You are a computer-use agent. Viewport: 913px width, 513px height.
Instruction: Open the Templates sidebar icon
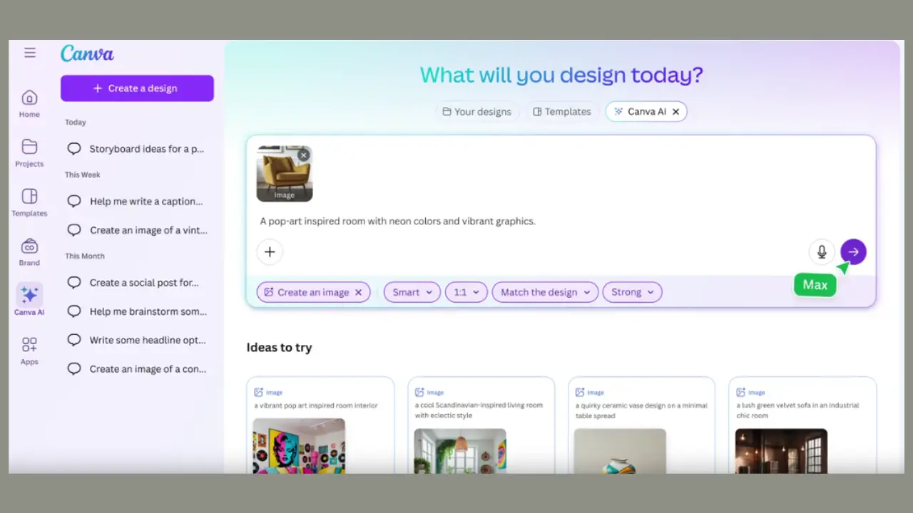[29, 197]
